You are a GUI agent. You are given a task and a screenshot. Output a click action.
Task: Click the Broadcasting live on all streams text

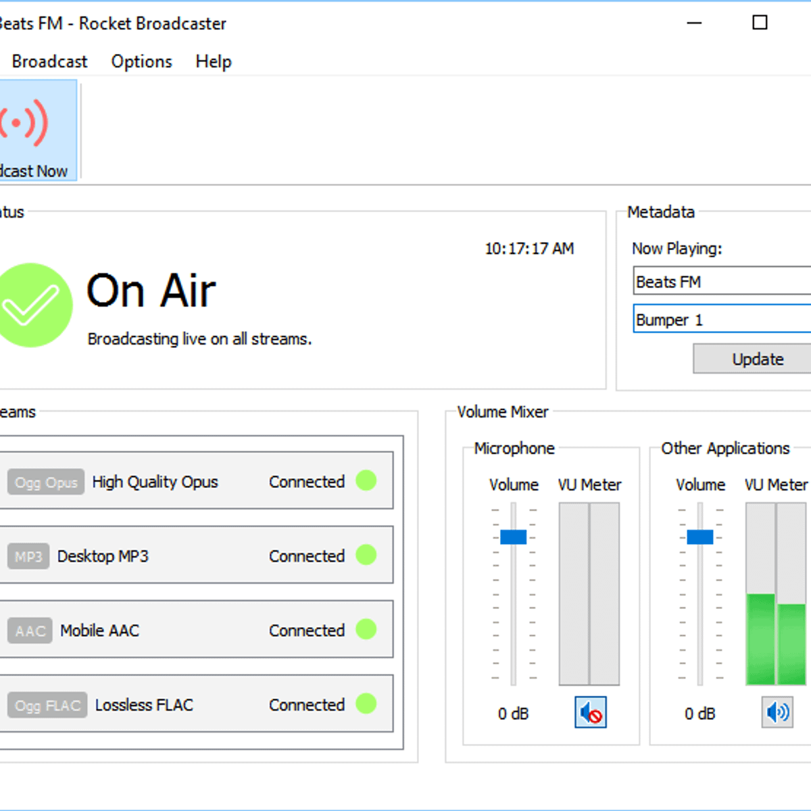pyautogui.click(x=199, y=339)
